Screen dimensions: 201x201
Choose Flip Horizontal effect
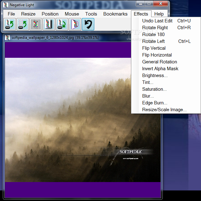click(166, 55)
